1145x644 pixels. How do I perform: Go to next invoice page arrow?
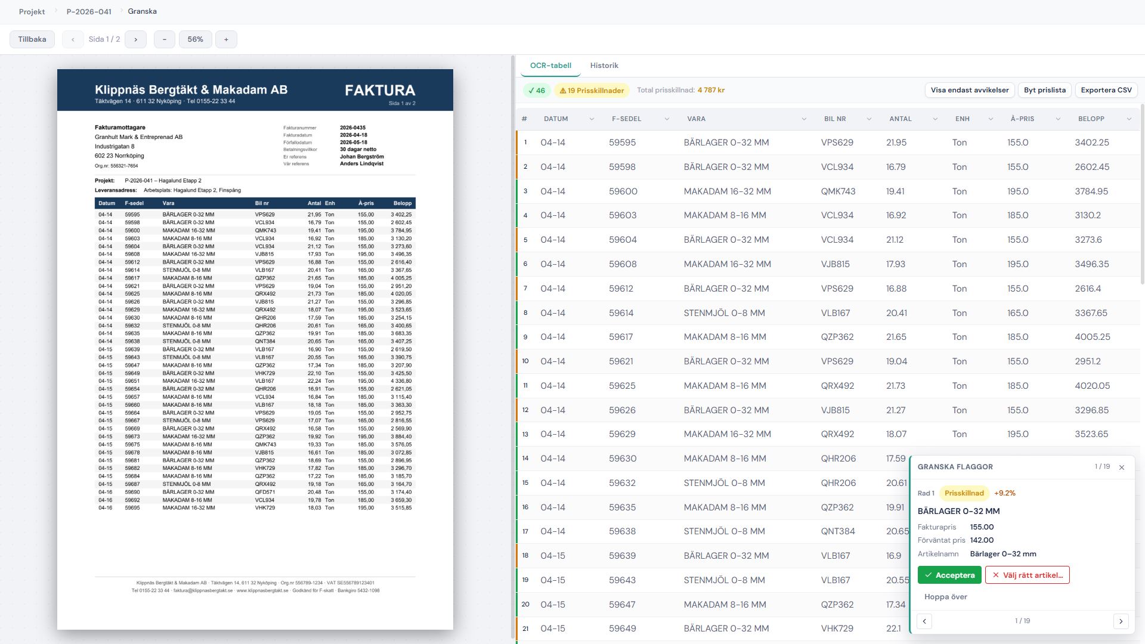pos(135,39)
